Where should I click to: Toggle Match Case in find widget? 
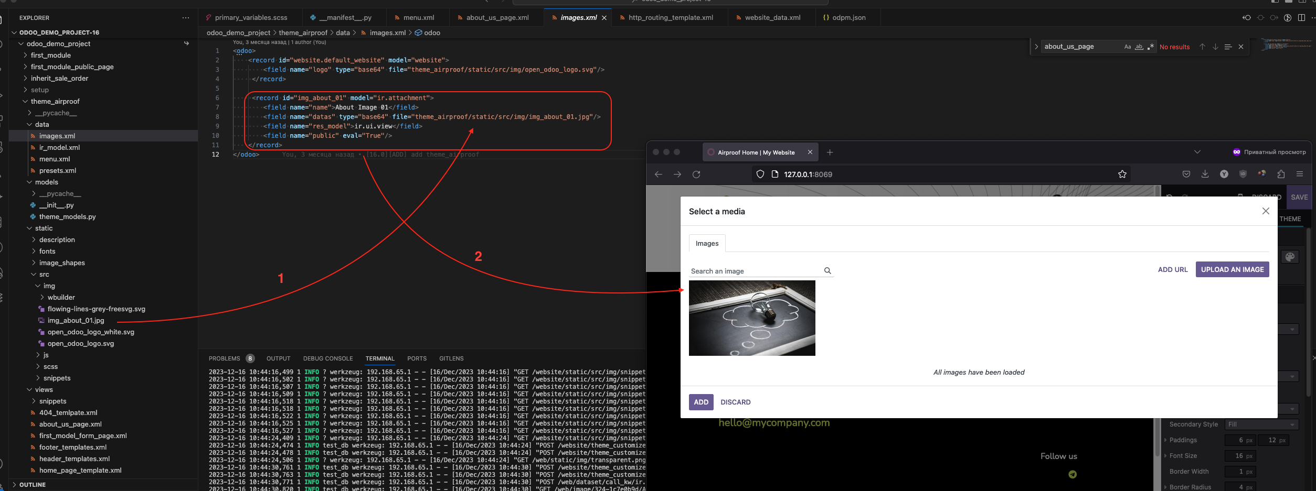(1128, 47)
